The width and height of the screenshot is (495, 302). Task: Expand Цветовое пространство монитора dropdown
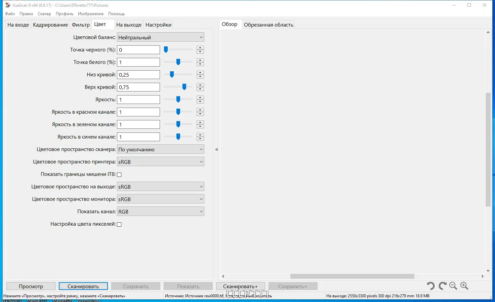[161, 199]
